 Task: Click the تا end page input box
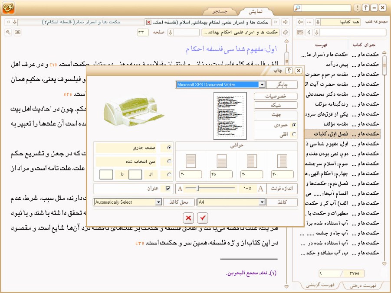[106, 175]
